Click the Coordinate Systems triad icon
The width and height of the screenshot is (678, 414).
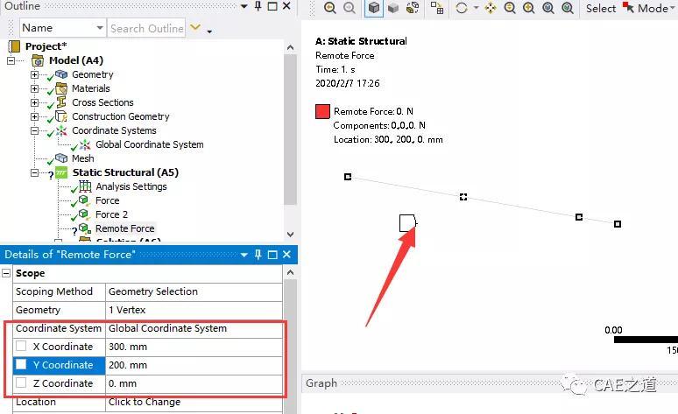pyautogui.click(x=61, y=130)
